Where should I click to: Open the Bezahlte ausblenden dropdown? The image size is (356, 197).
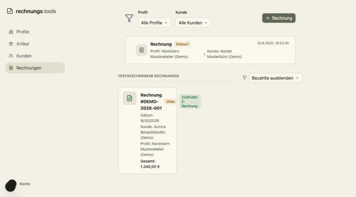[275, 78]
